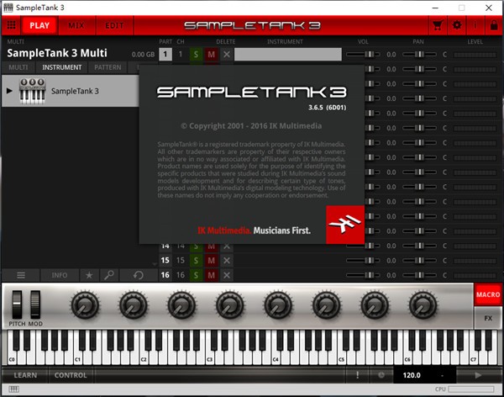Click part 16 pan slider
504x397 pixels.
419,275
